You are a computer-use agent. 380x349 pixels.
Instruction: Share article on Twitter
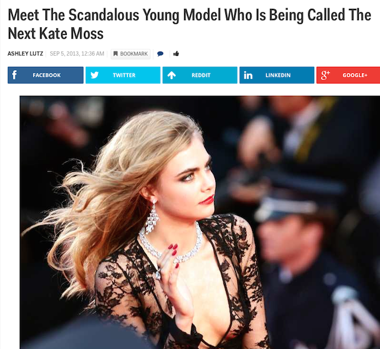(123, 75)
